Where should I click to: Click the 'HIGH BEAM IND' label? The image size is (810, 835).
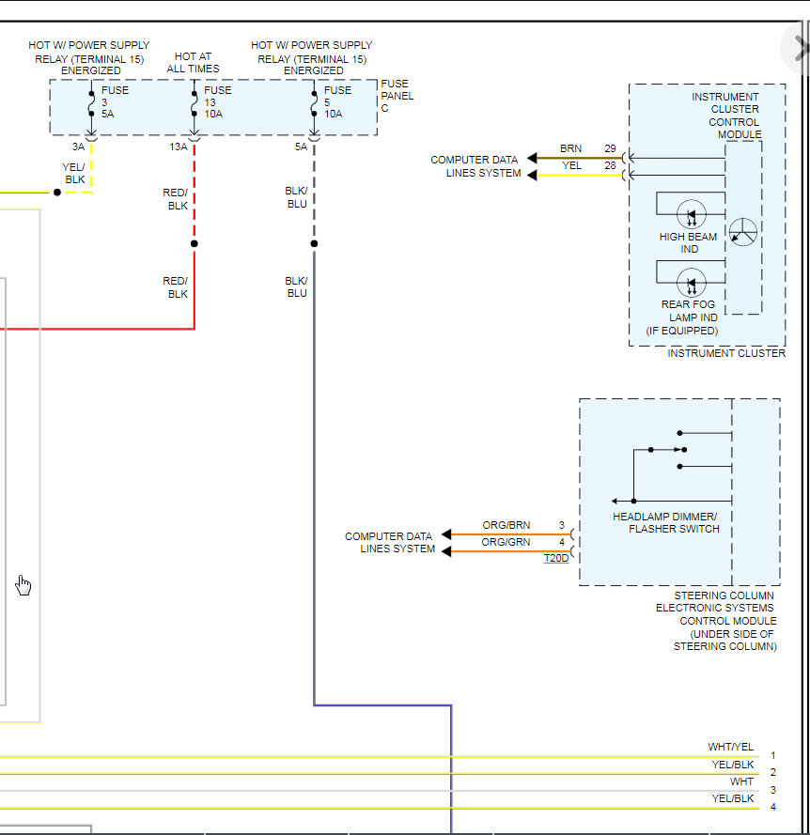(x=688, y=243)
